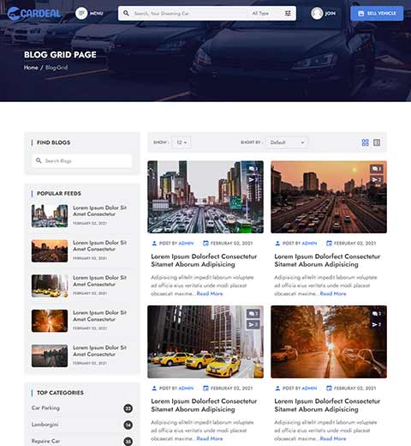The image size is (411, 446).
Task: Focus the Search Blogs input field
Action: coord(82,160)
